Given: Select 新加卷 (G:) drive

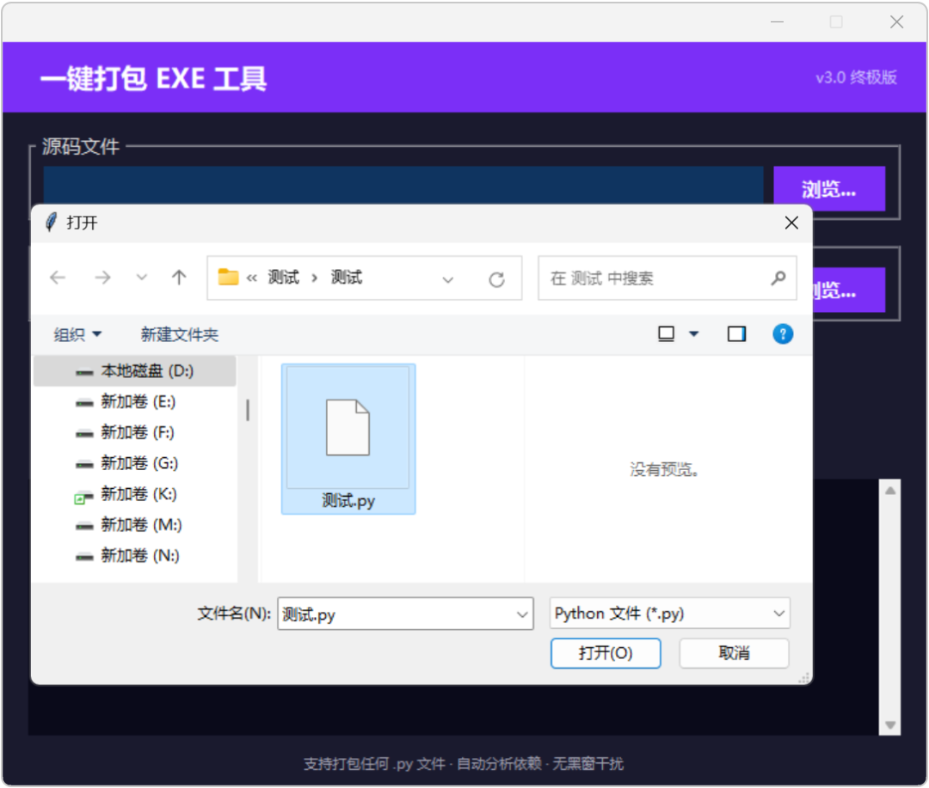Looking at the screenshot, I should point(135,463).
